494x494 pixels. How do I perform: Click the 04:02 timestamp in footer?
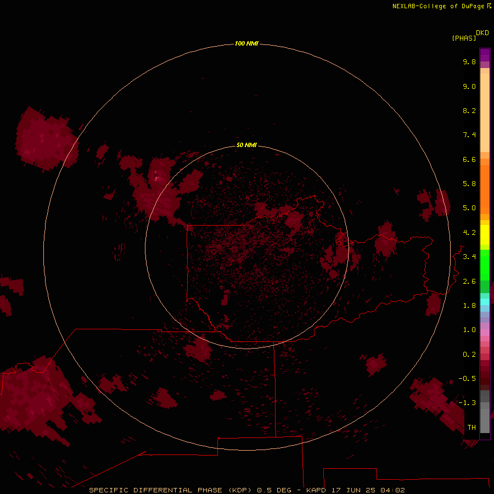(392, 490)
